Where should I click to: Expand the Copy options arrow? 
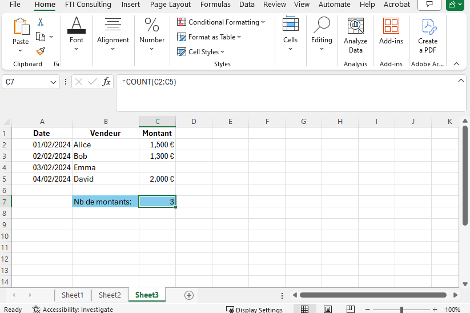click(x=51, y=37)
